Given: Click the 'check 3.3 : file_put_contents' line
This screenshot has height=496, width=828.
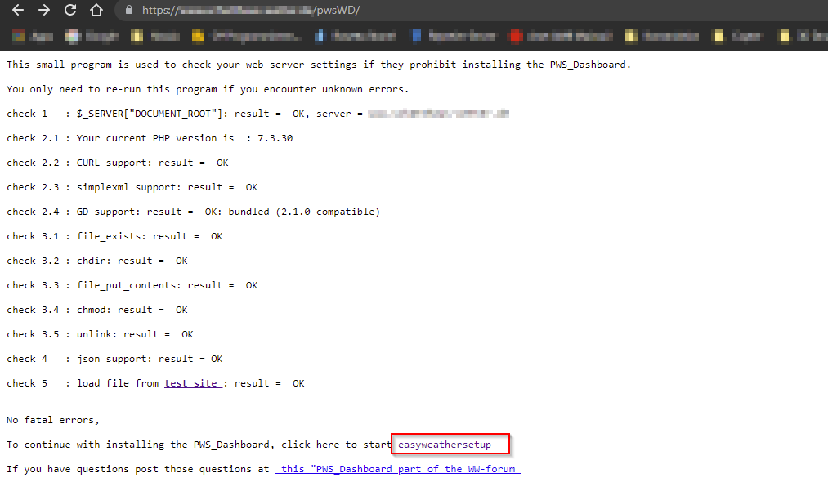Looking at the screenshot, I should point(132,285).
